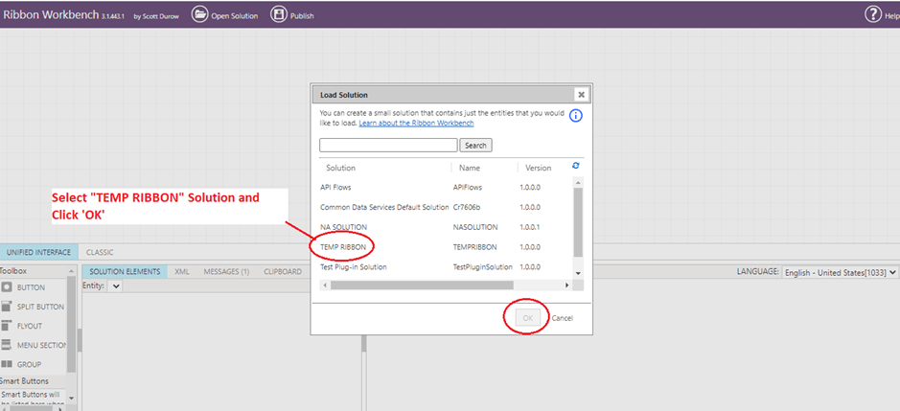Select the Button icon in Toolbox
The width and height of the screenshot is (900, 411).
pos(8,287)
